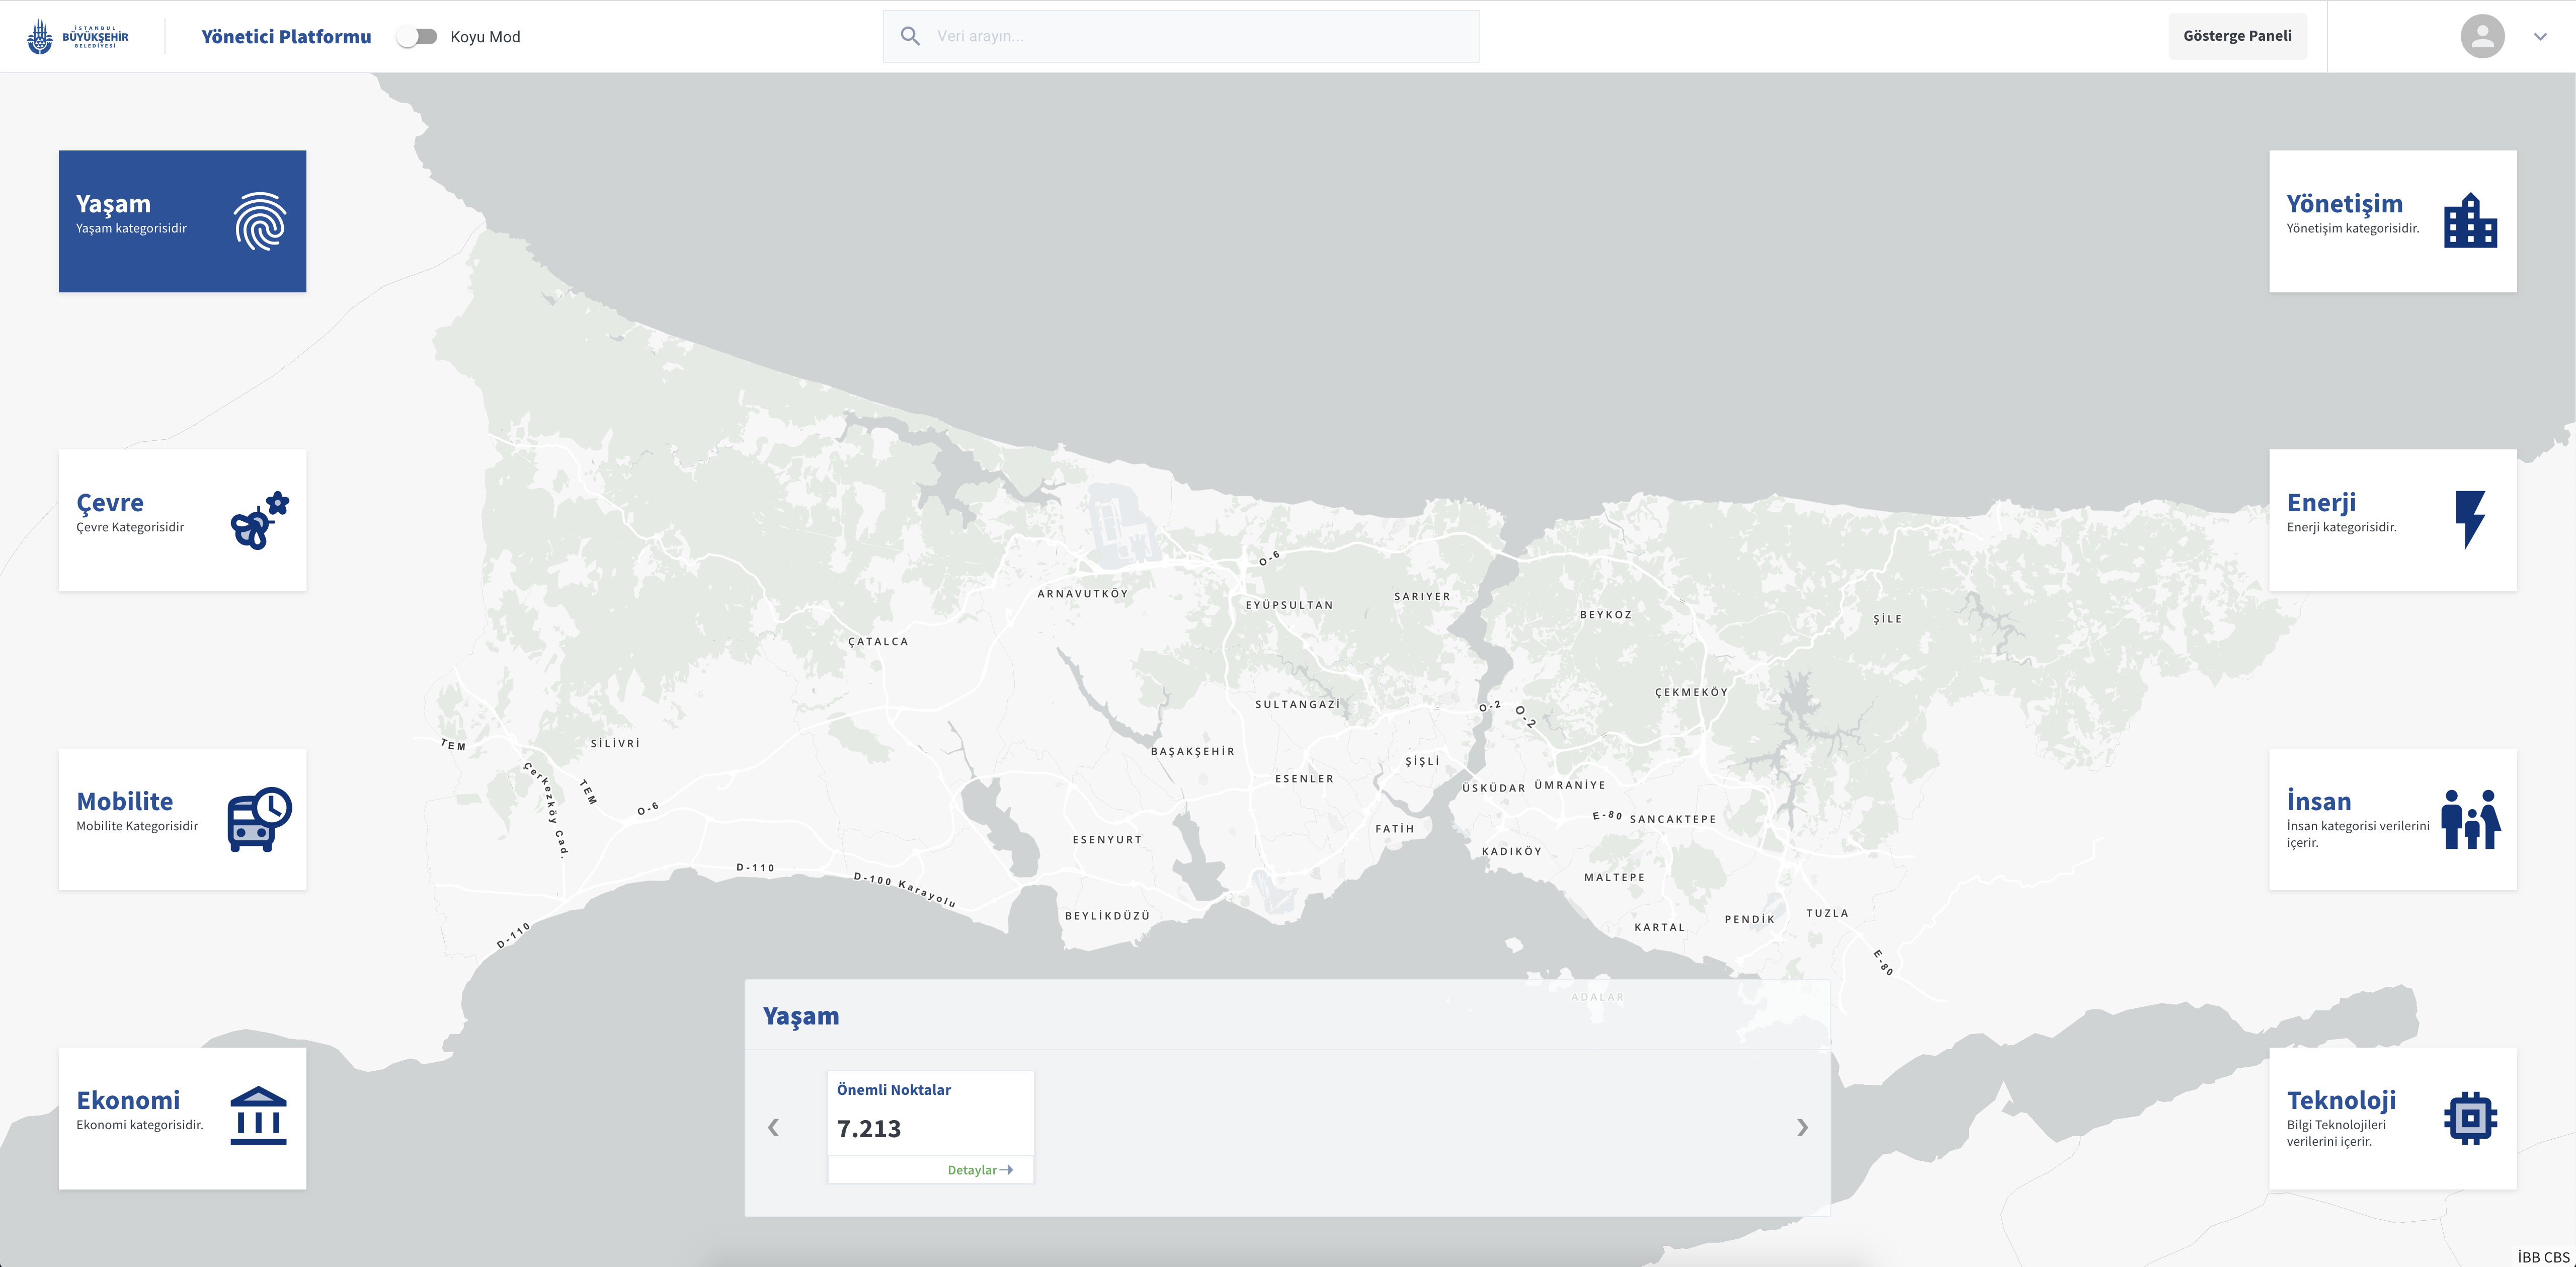This screenshot has width=2576, height=1267.
Task: Click the Mobilite bus clock icon
Action: click(260, 819)
